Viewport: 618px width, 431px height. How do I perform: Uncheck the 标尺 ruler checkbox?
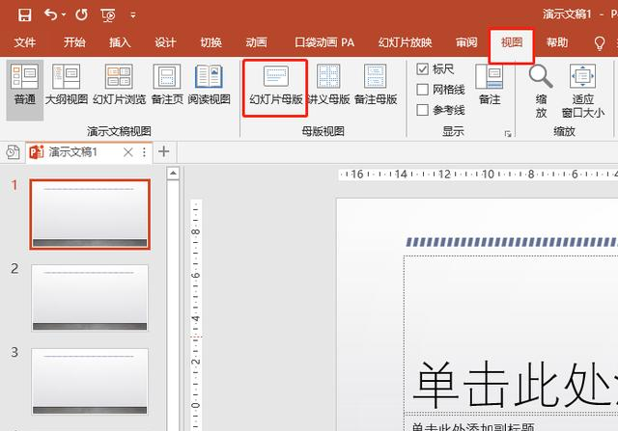[423, 69]
